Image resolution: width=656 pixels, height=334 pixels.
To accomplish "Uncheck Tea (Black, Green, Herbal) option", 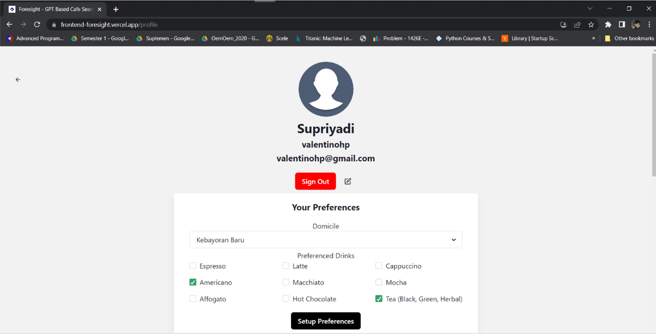I will point(379,299).
